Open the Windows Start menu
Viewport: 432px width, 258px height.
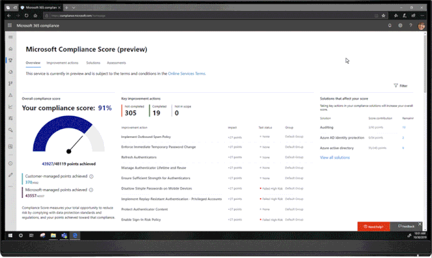10,235
